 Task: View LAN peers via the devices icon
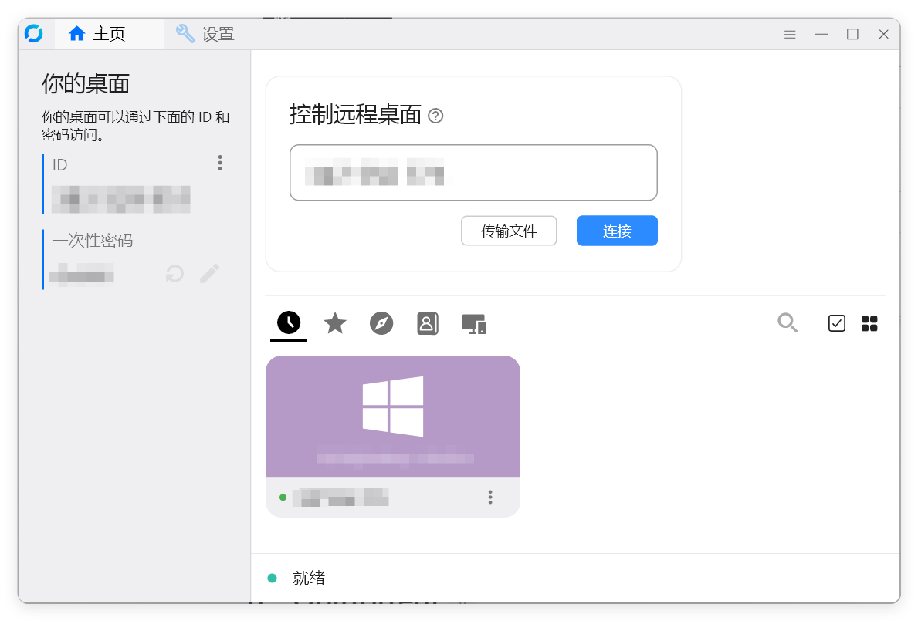[473, 323]
